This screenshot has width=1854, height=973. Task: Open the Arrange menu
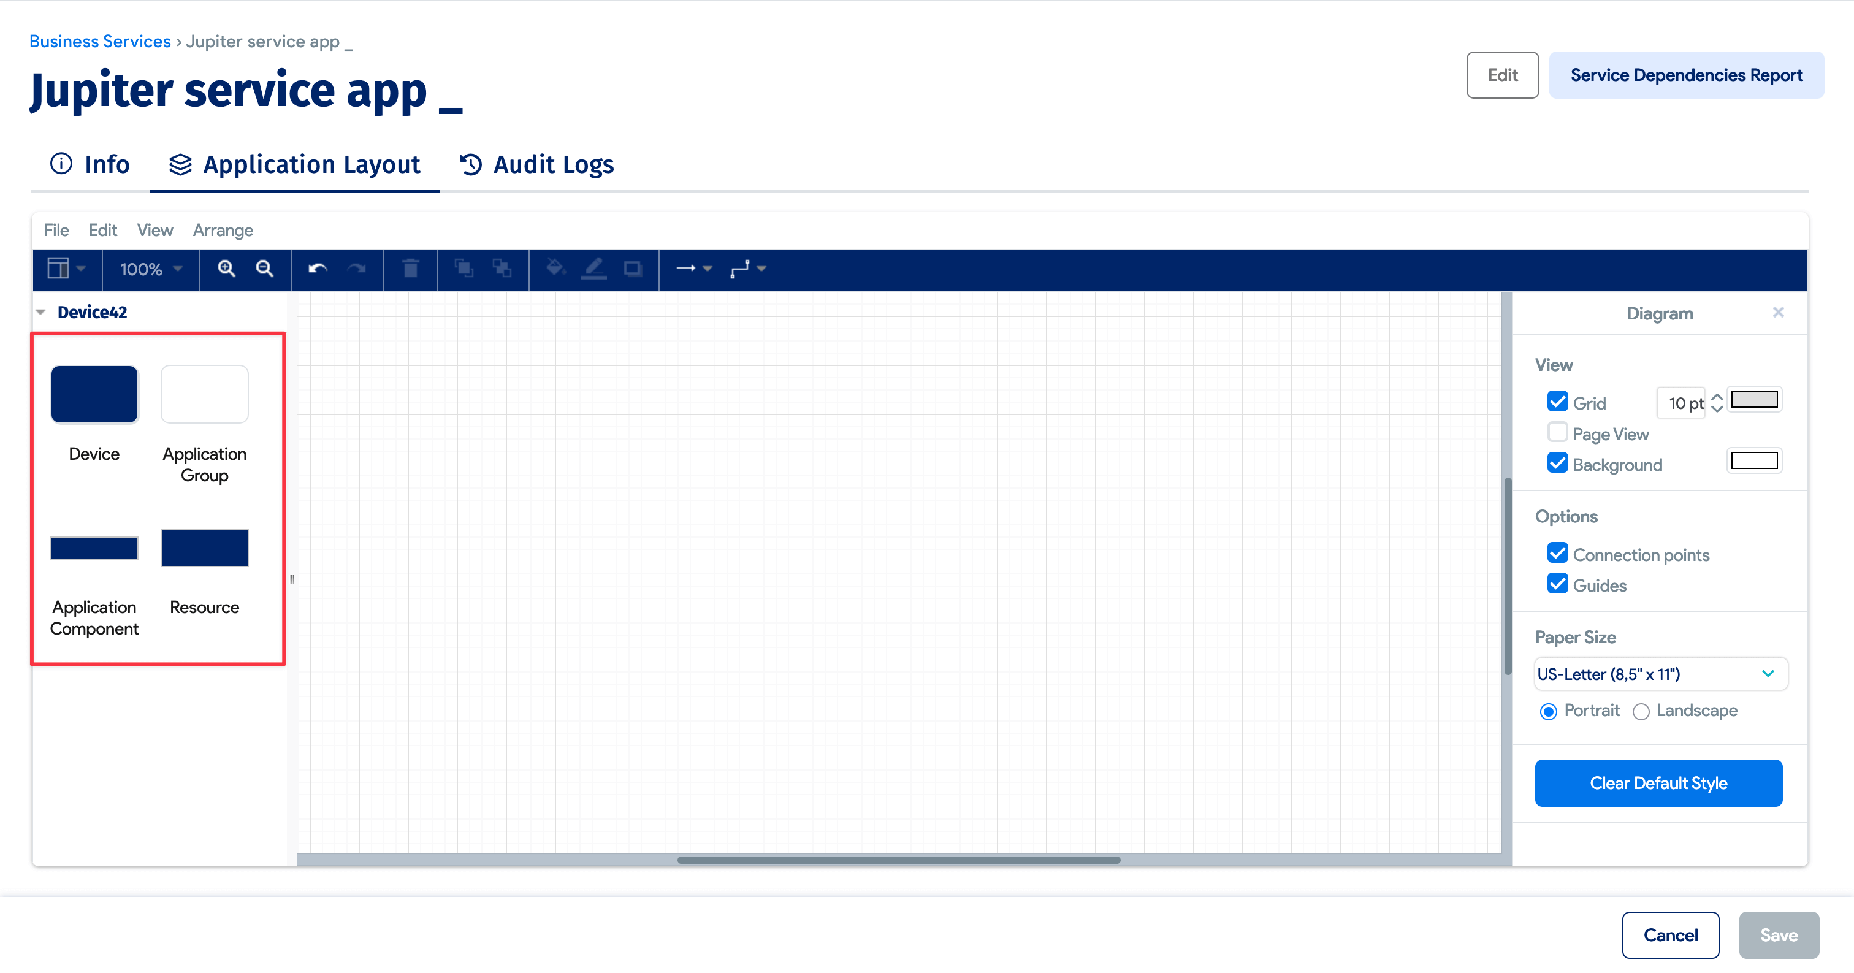[x=223, y=231]
